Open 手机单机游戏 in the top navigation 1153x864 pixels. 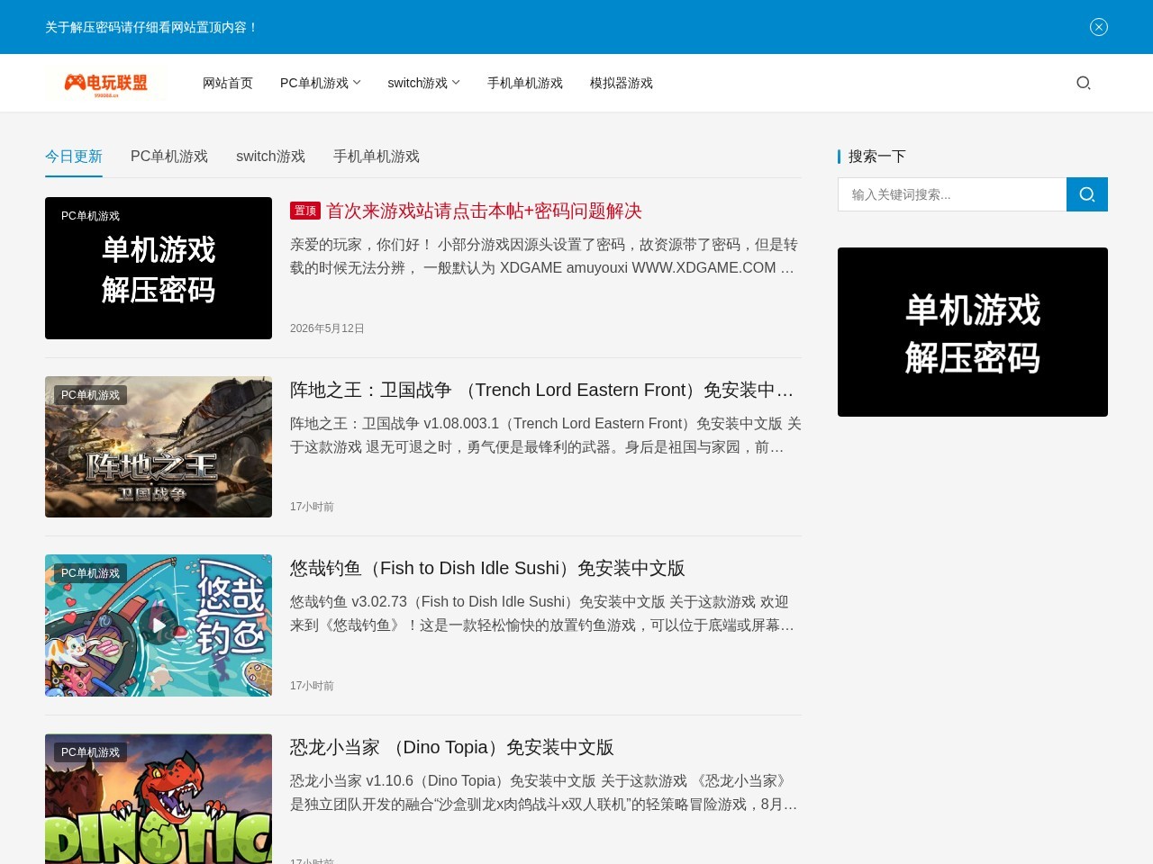tap(525, 83)
